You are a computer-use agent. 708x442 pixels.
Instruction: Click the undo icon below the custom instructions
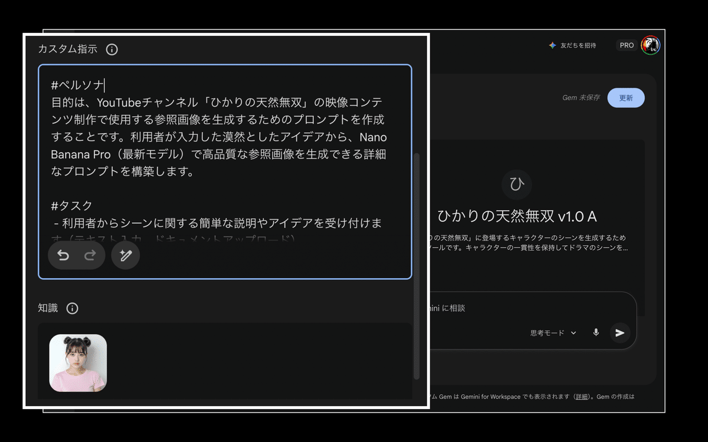[x=65, y=255]
